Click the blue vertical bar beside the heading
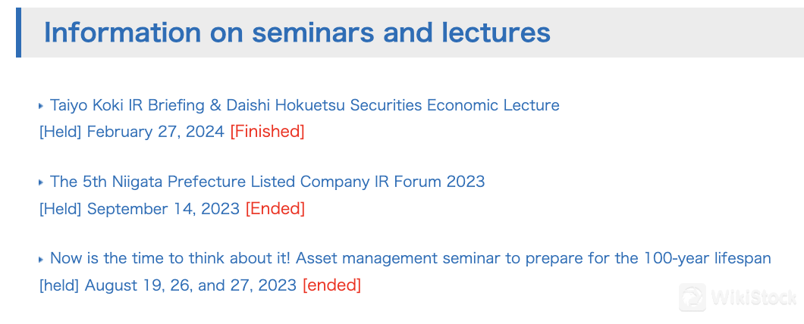804x324 pixels. [x=18, y=33]
